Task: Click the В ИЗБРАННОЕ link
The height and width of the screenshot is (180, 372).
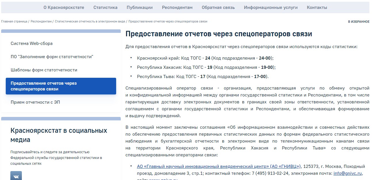Action: pyautogui.click(x=359, y=22)
